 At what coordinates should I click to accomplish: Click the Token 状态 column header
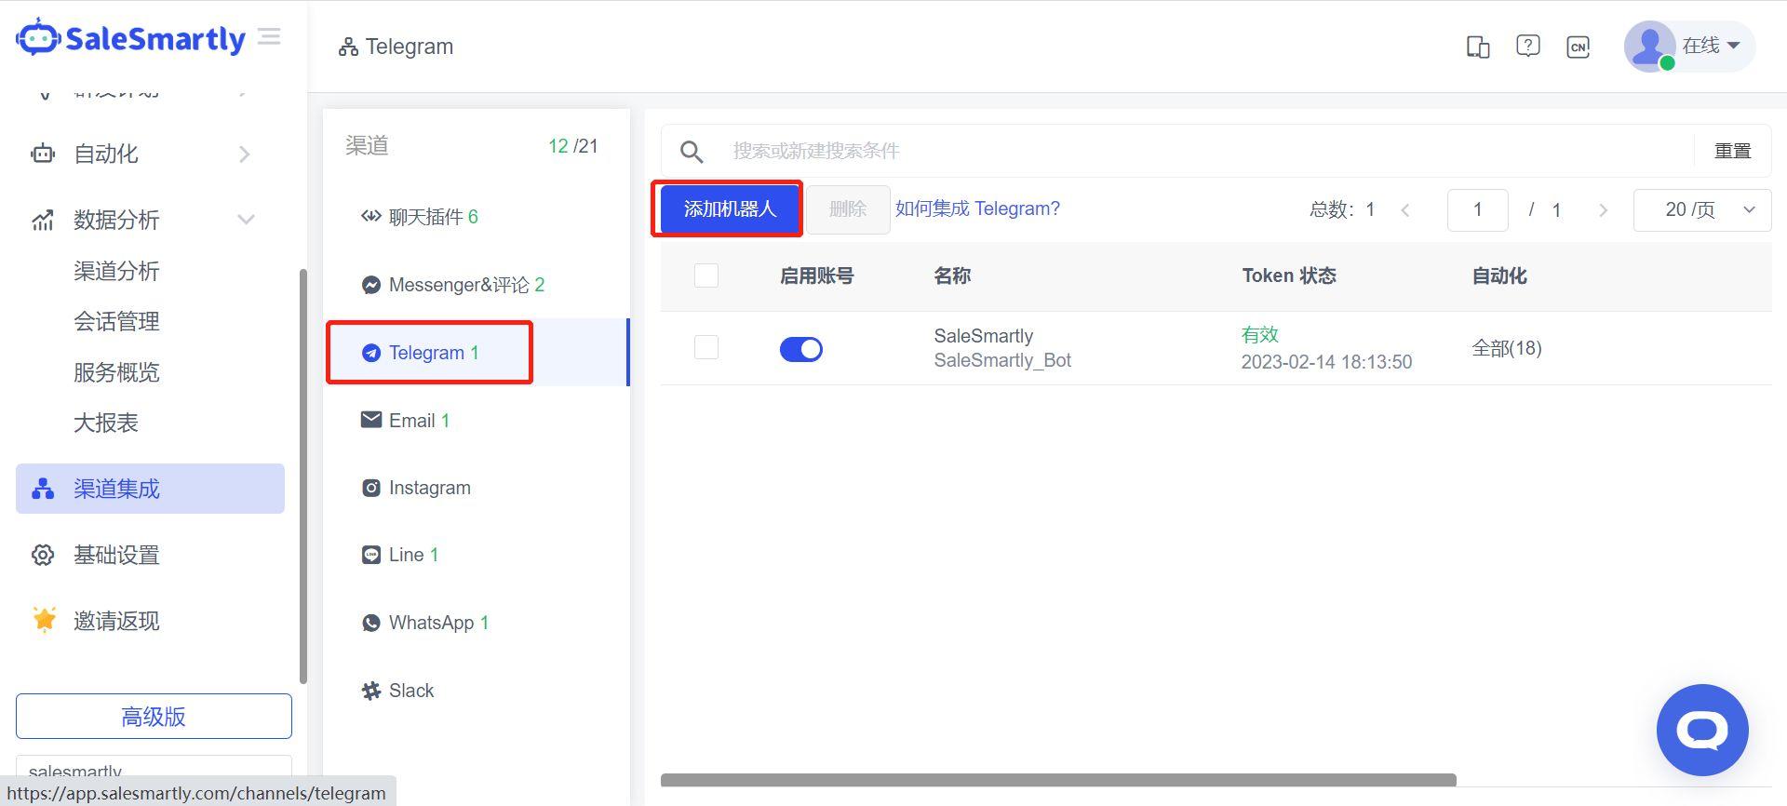point(1289,275)
